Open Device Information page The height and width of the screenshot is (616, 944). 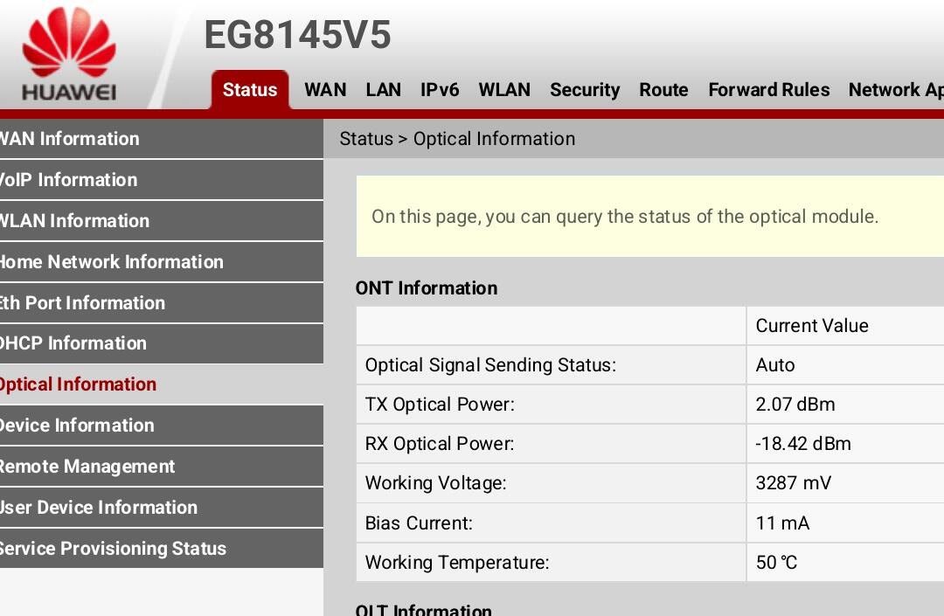click(77, 426)
